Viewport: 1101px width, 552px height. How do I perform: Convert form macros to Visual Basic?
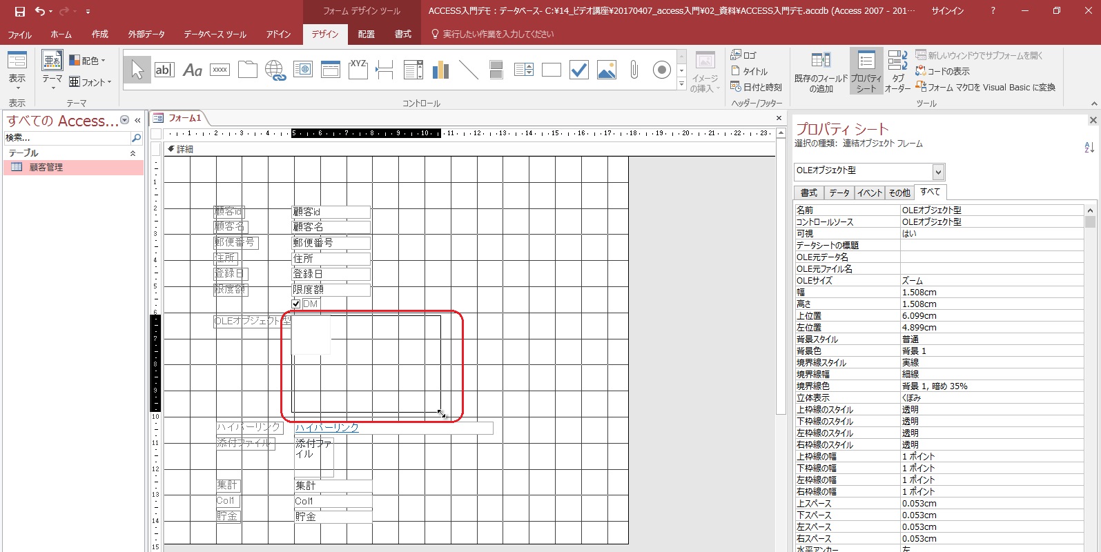(985, 87)
